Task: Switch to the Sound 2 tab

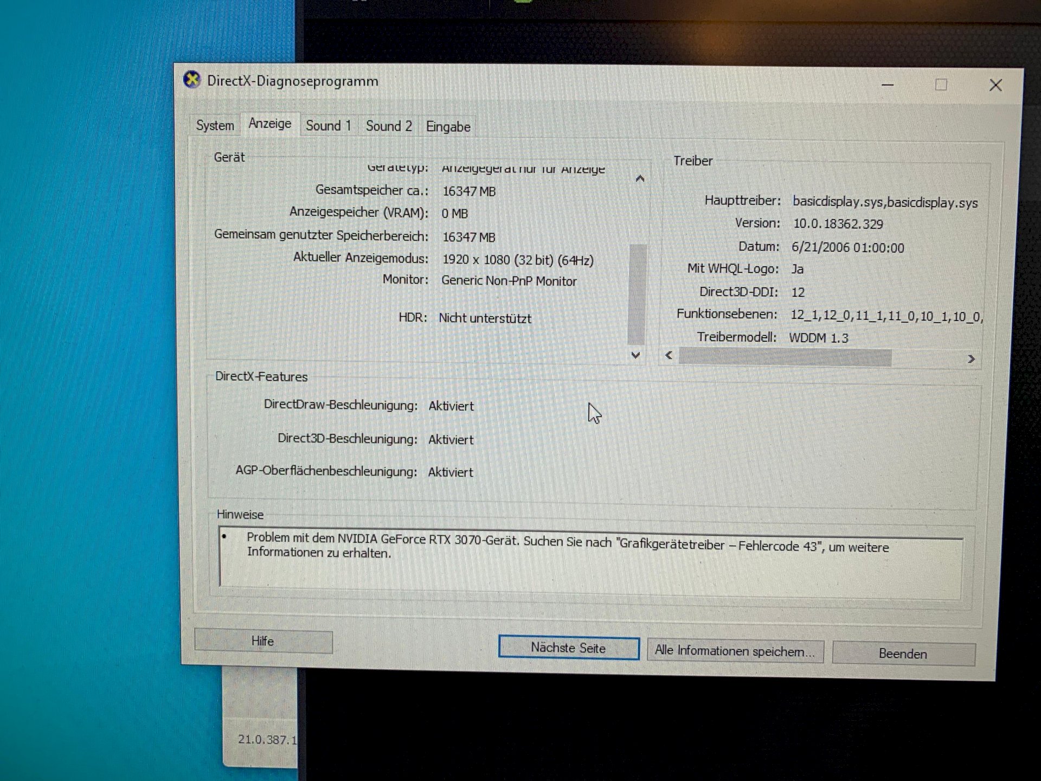Action: pos(389,126)
